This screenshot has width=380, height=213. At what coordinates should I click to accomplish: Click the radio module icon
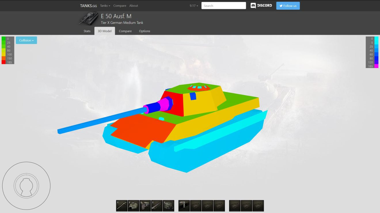[168, 206]
